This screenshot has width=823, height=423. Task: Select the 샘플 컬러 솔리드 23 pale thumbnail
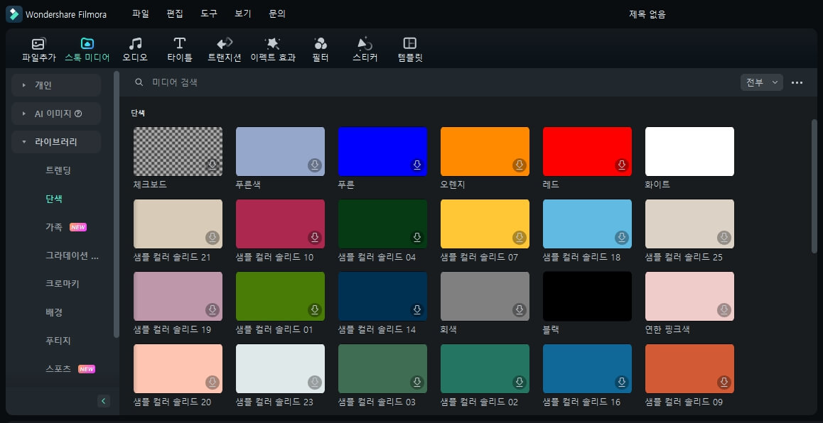tap(280, 368)
